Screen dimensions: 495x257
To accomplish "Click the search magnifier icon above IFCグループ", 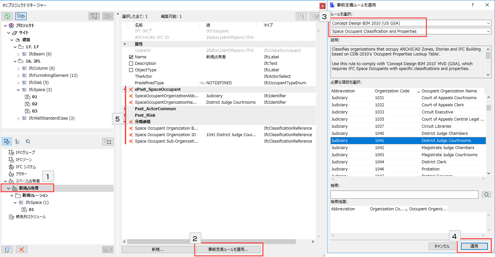I will pos(28,142).
